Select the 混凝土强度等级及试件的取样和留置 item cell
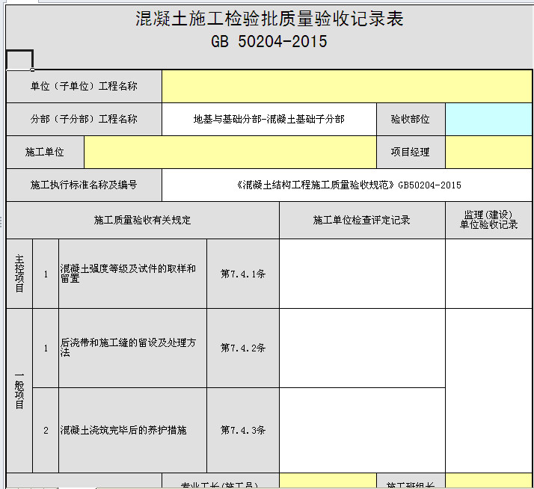The width and height of the screenshot is (534, 489). pos(132,274)
